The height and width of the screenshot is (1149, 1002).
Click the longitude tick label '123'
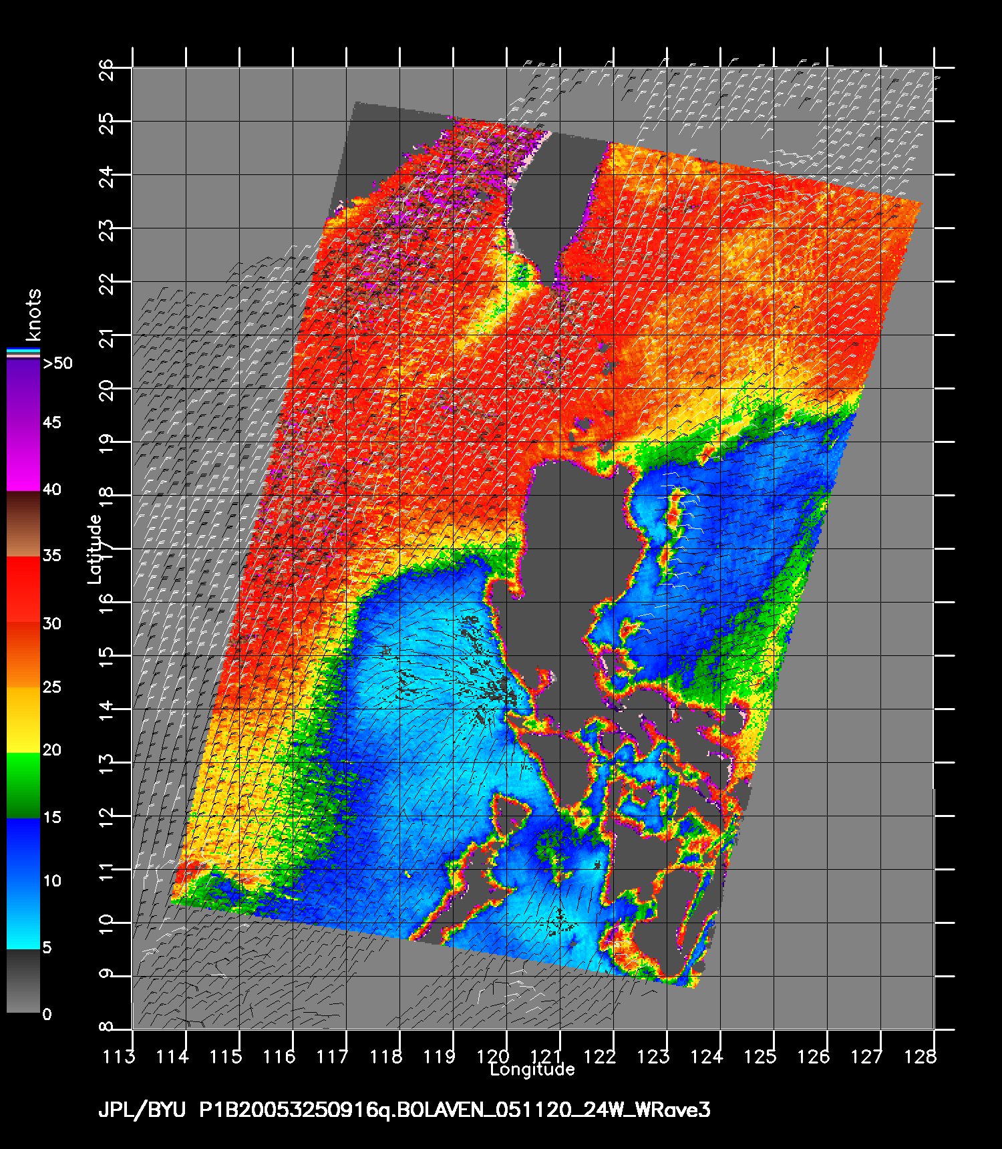(x=653, y=1057)
